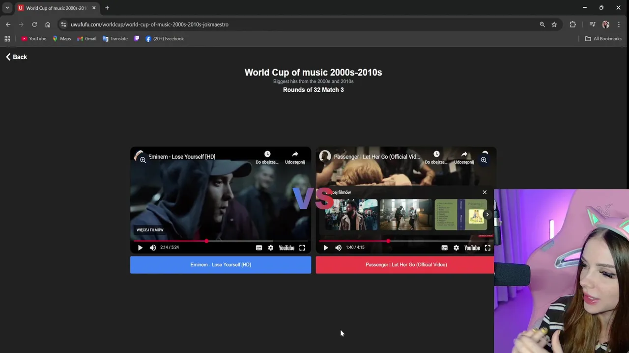Viewport: 629px width, 353px height.
Task: Open settings gear on Eminem video
Action: click(271, 248)
